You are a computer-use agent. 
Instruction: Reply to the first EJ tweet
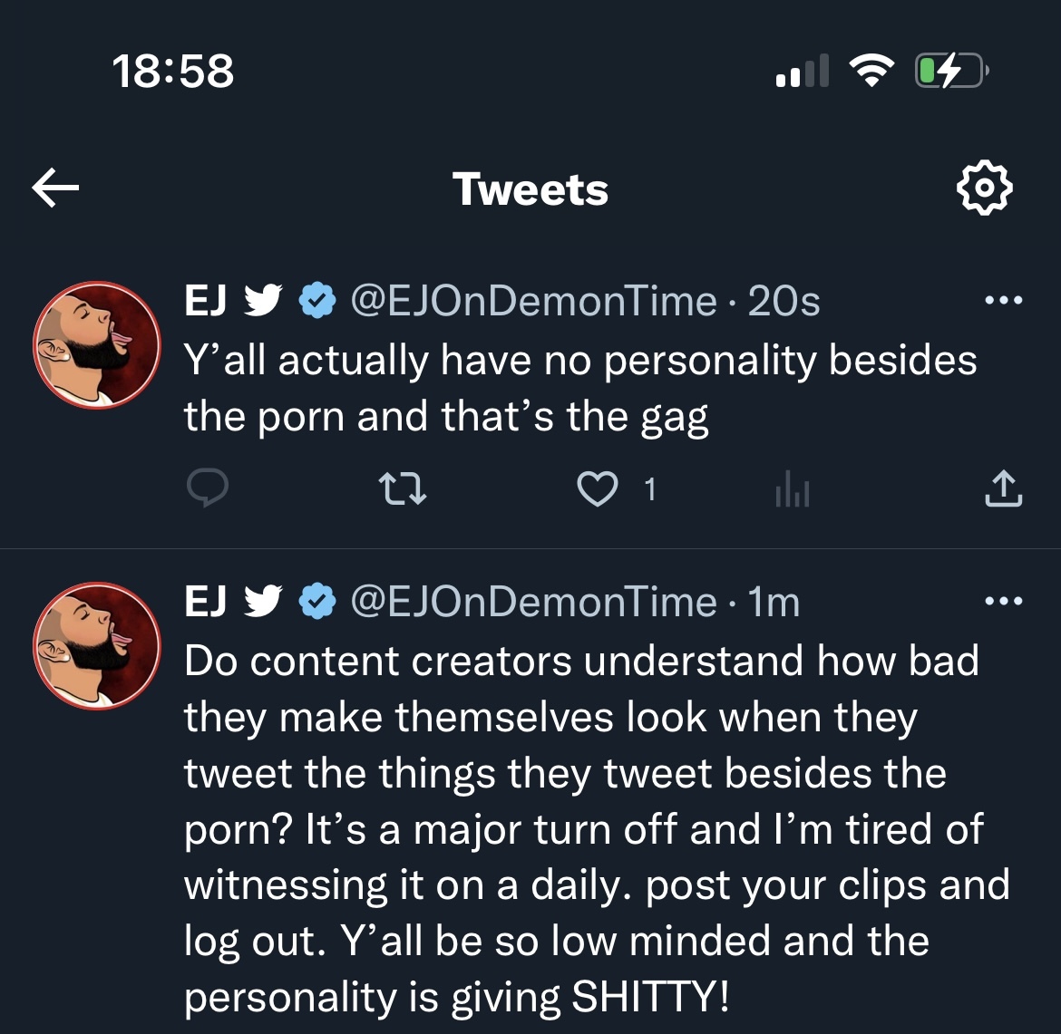207,489
